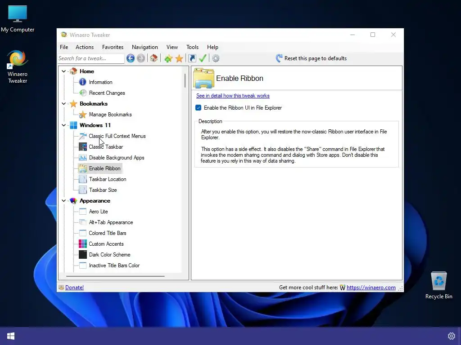Open the Windows Start button

pos(11,336)
